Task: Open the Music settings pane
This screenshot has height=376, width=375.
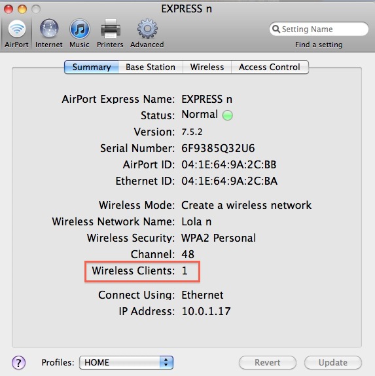Action: click(x=80, y=33)
